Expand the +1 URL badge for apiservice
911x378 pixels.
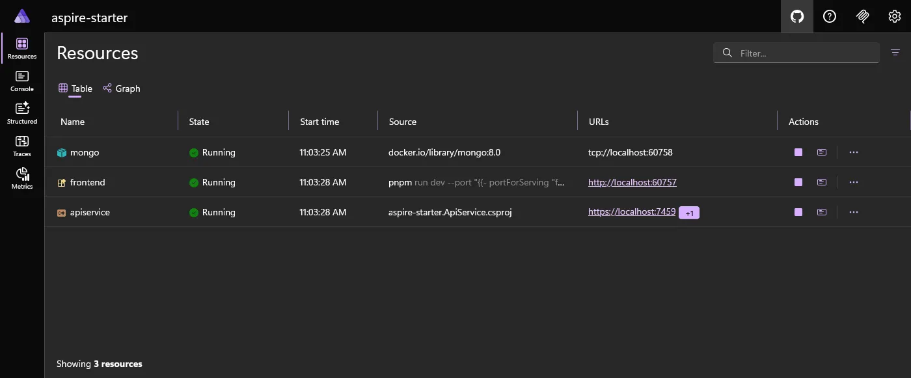click(x=688, y=211)
